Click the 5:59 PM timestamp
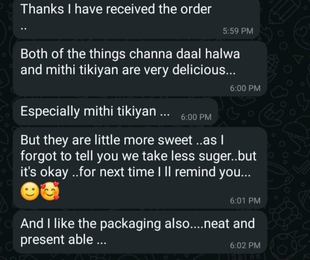This screenshot has width=310, height=260. coord(238,31)
